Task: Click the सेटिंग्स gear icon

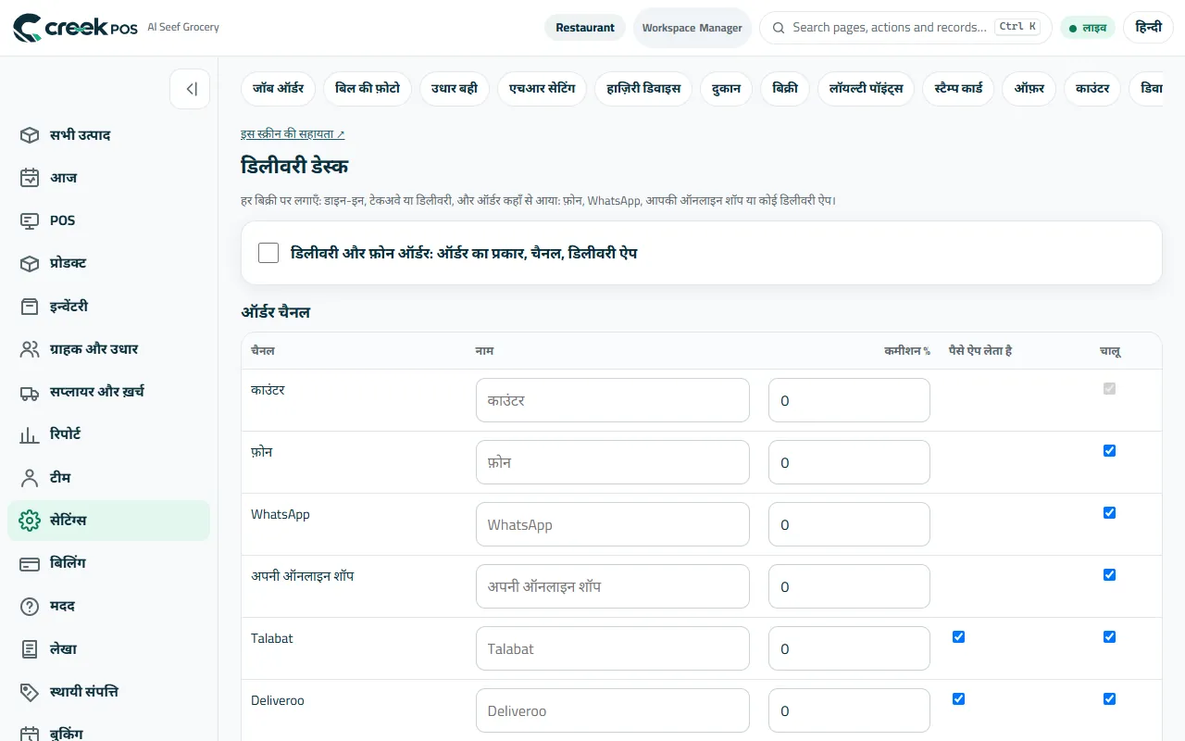Action: point(30,521)
